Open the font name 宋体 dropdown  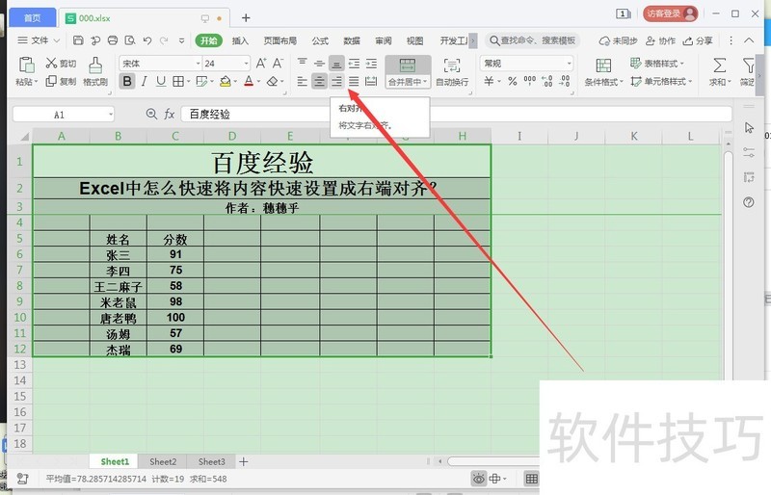[199, 64]
